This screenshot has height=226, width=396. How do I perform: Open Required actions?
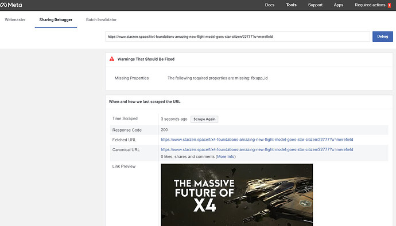point(370,5)
